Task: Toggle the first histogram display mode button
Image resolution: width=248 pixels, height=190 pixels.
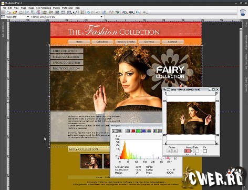Action: [115, 131]
